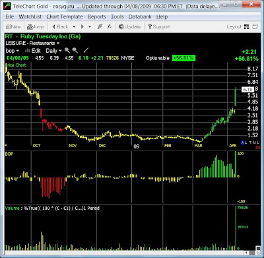Open the Databank menu
Image resolution: width=264 pixels, height=258 pixels.
pyautogui.click(x=140, y=16)
